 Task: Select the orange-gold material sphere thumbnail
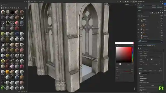8,72
